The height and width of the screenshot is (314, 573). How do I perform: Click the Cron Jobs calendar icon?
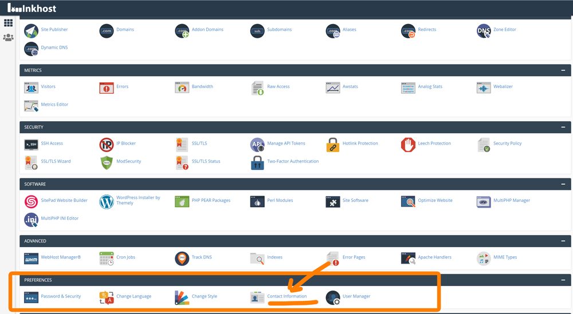[107, 259]
